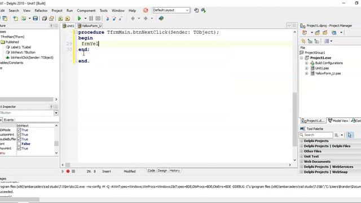Click the Tool Palette Search field
Viewport: 361px width, 203px height.
(316, 135)
